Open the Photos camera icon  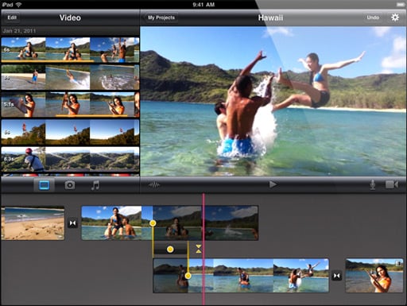[x=70, y=185]
